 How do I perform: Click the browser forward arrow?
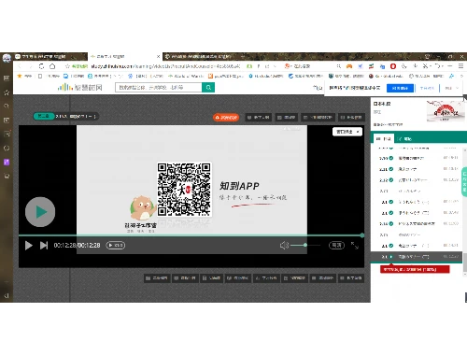tap(31, 66)
